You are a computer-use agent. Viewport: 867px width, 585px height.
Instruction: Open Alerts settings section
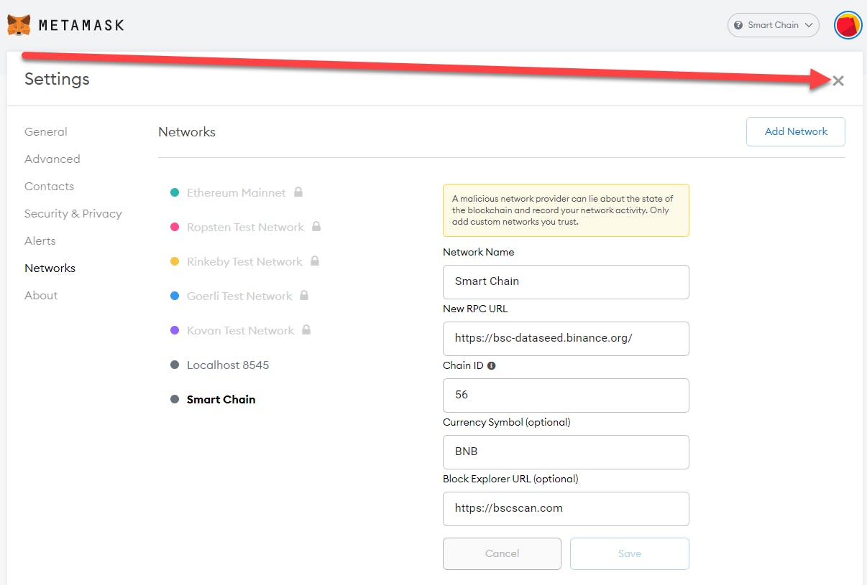tap(40, 240)
